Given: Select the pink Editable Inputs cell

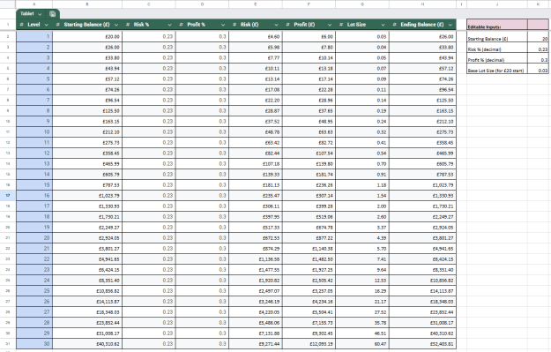Looking at the screenshot, I should tap(497, 25).
